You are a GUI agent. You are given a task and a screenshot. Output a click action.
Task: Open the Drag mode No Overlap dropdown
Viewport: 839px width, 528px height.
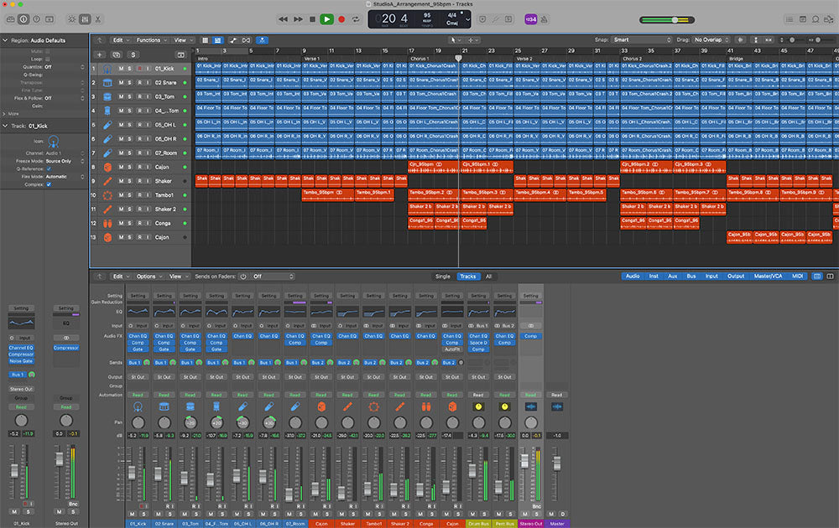[x=711, y=39]
